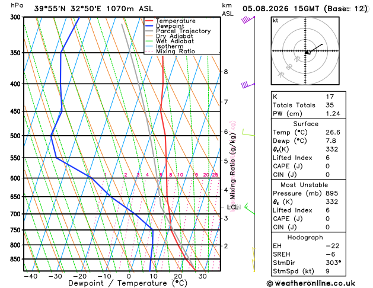Click the PW (cm) value 1.24

(x=333, y=114)
